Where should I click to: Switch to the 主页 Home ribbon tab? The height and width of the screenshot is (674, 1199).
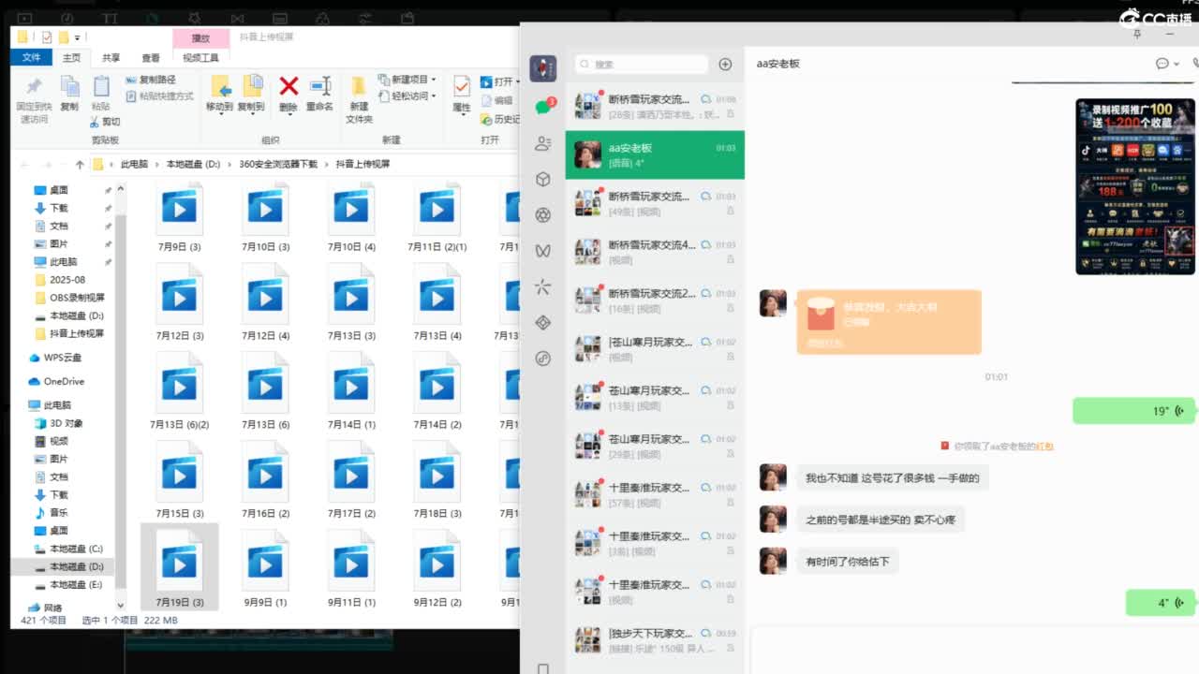click(x=71, y=58)
